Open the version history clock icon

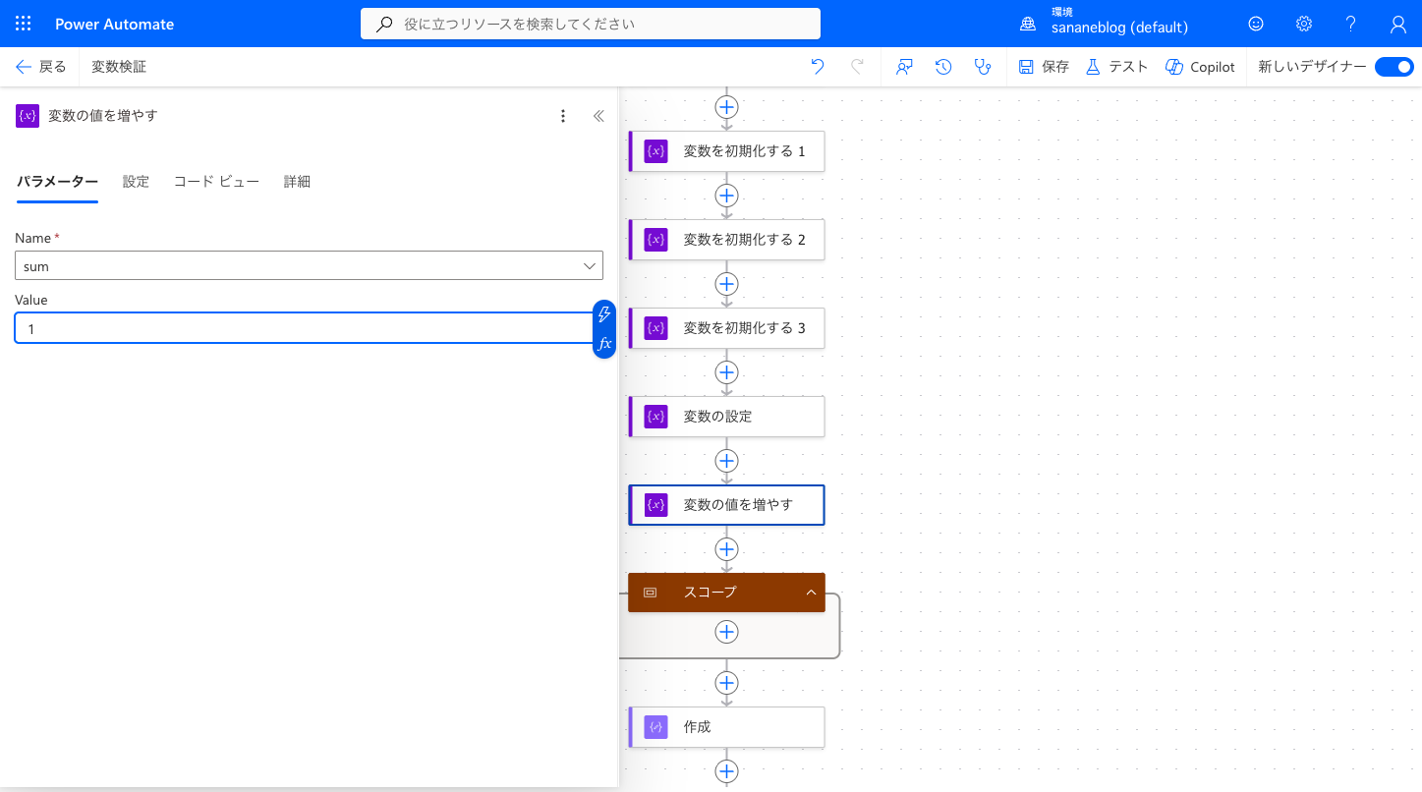(x=943, y=67)
